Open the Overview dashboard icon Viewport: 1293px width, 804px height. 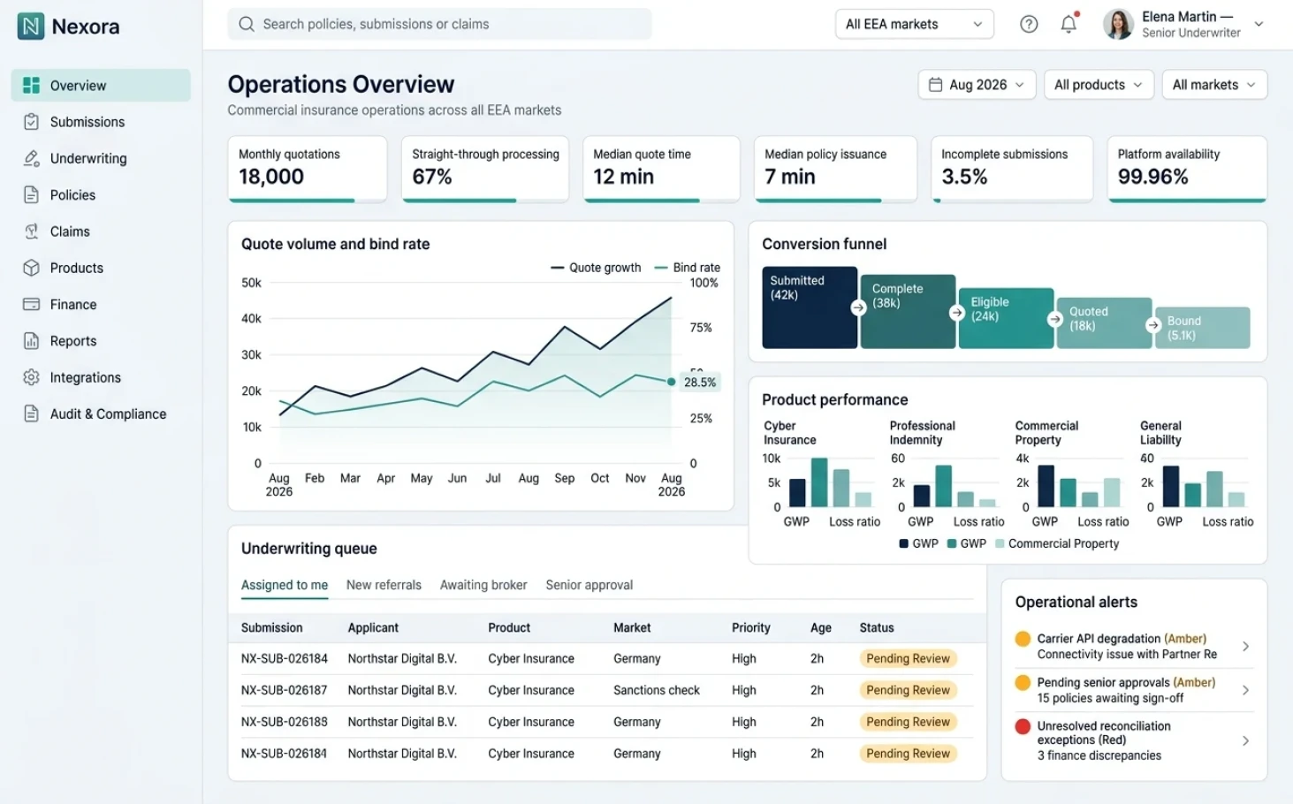[x=31, y=85]
